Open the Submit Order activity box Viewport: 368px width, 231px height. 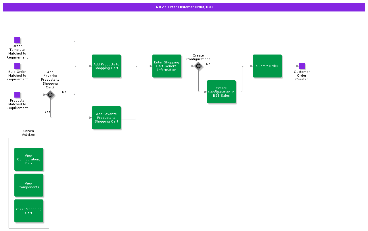pyautogui.click(x=267, y=66)
